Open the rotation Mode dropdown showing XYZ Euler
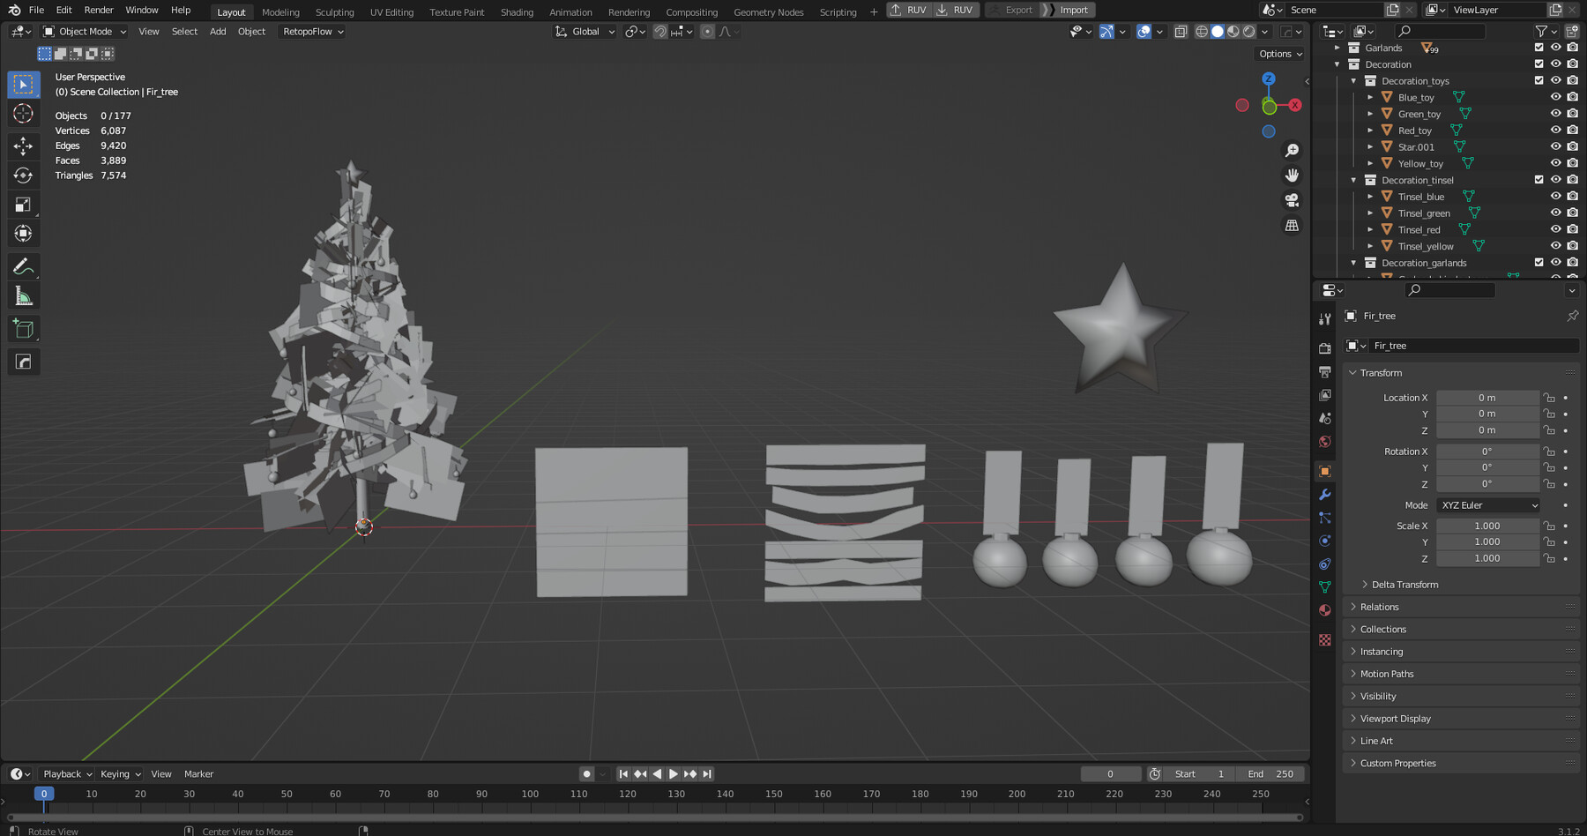This screenshot has width=1587, height=836. [x=1487, y=504]
